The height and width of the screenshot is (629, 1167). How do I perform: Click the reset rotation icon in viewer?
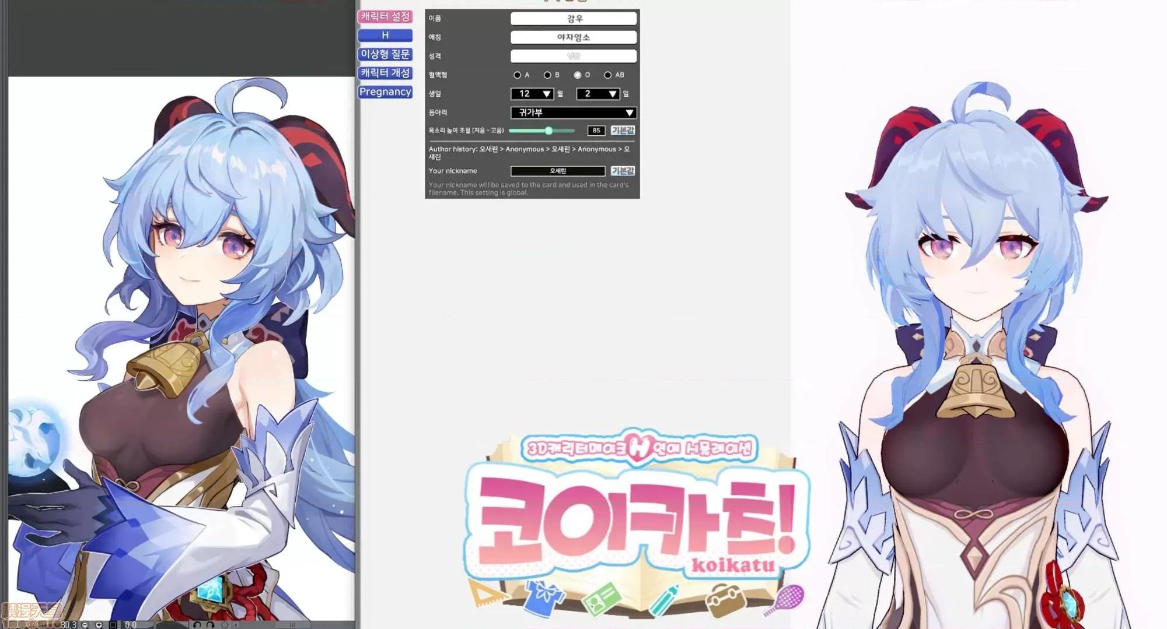tap(224, 624)
